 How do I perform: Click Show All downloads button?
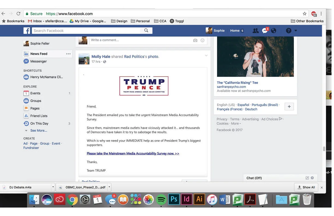pos(306,187)
